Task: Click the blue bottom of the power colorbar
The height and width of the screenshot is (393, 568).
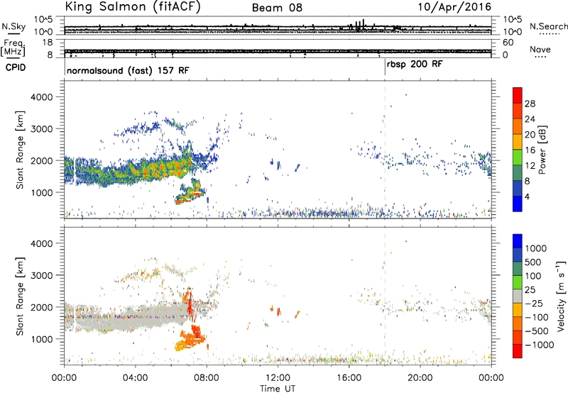Action: pyautogui.click(x=518, y=204)
